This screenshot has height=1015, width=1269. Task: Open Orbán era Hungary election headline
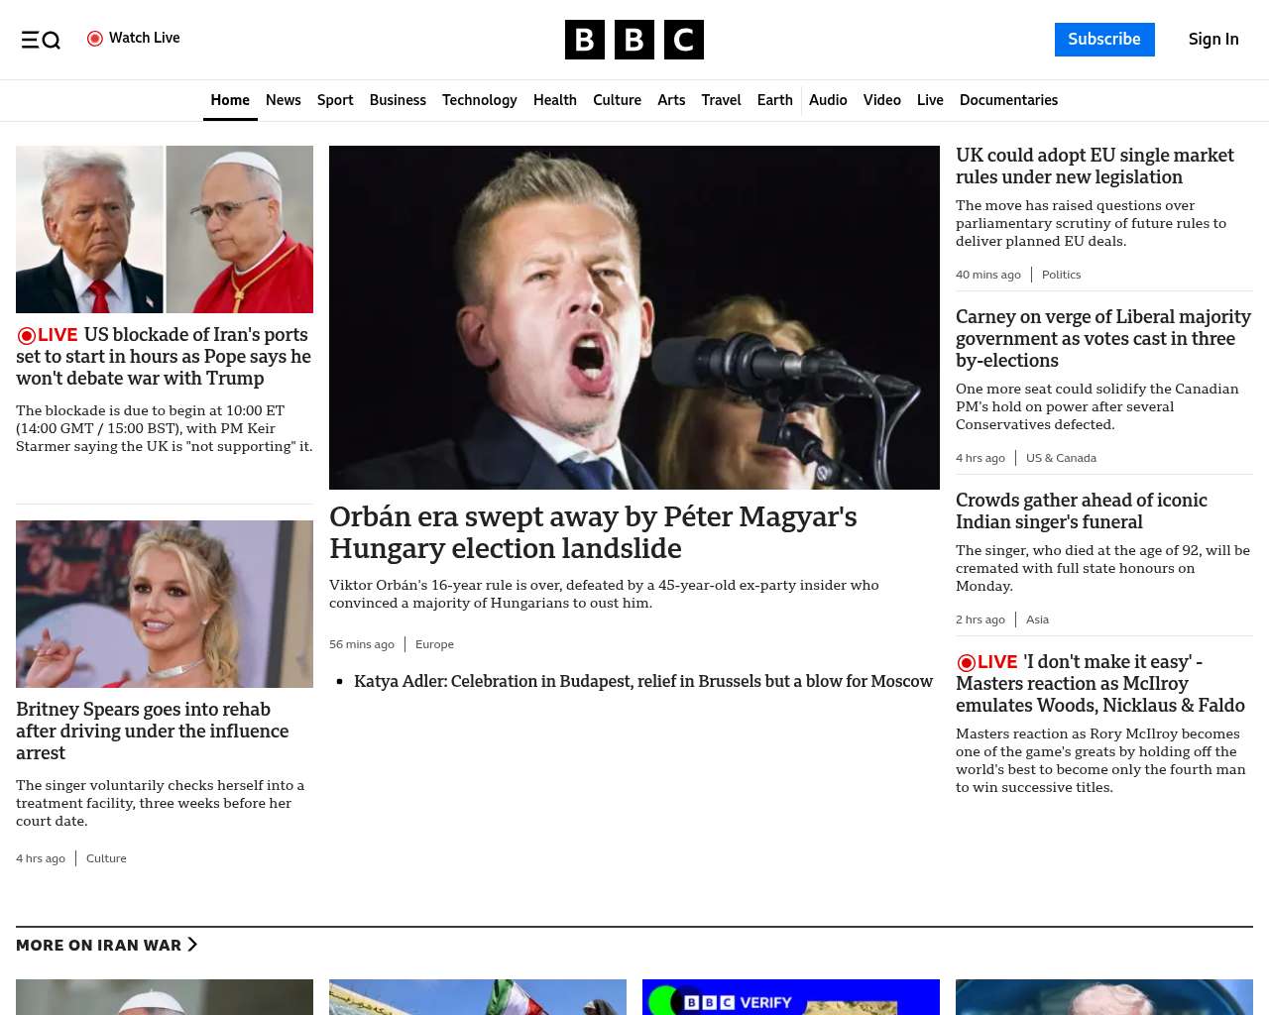(x=593, y=532)
